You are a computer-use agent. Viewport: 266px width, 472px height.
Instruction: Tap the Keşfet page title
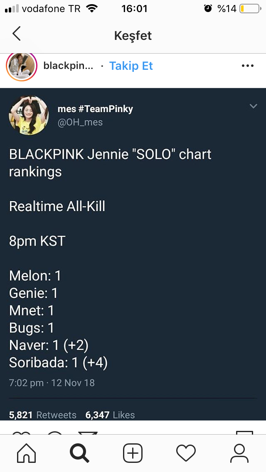(133, 36)
